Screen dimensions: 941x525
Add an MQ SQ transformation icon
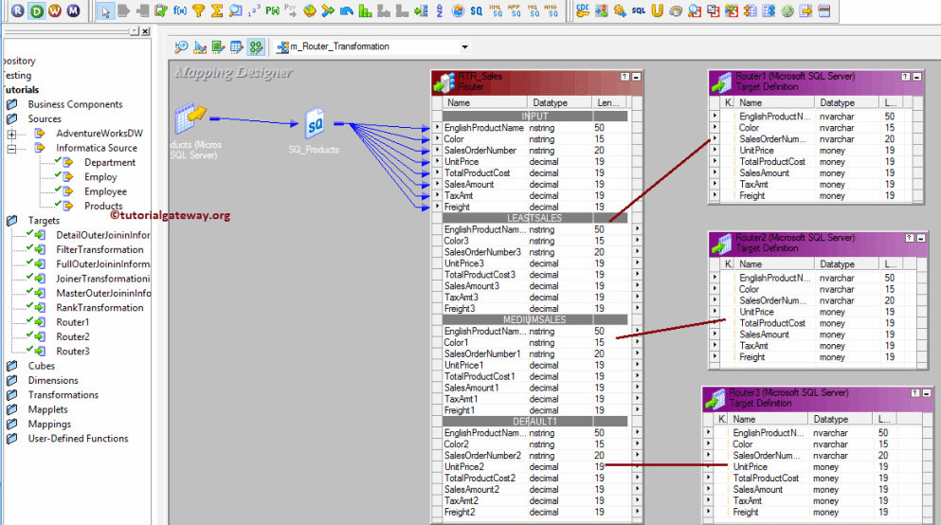533,10
